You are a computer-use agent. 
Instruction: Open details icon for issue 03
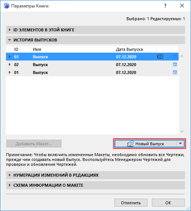coord(175,57)
